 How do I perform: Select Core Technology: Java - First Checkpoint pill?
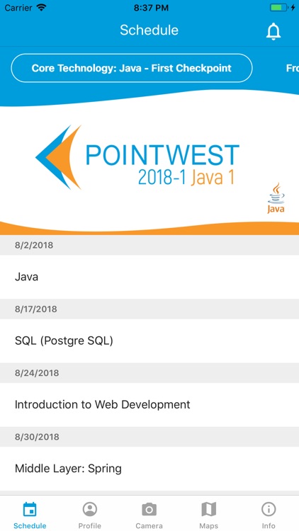click(132, 68)
